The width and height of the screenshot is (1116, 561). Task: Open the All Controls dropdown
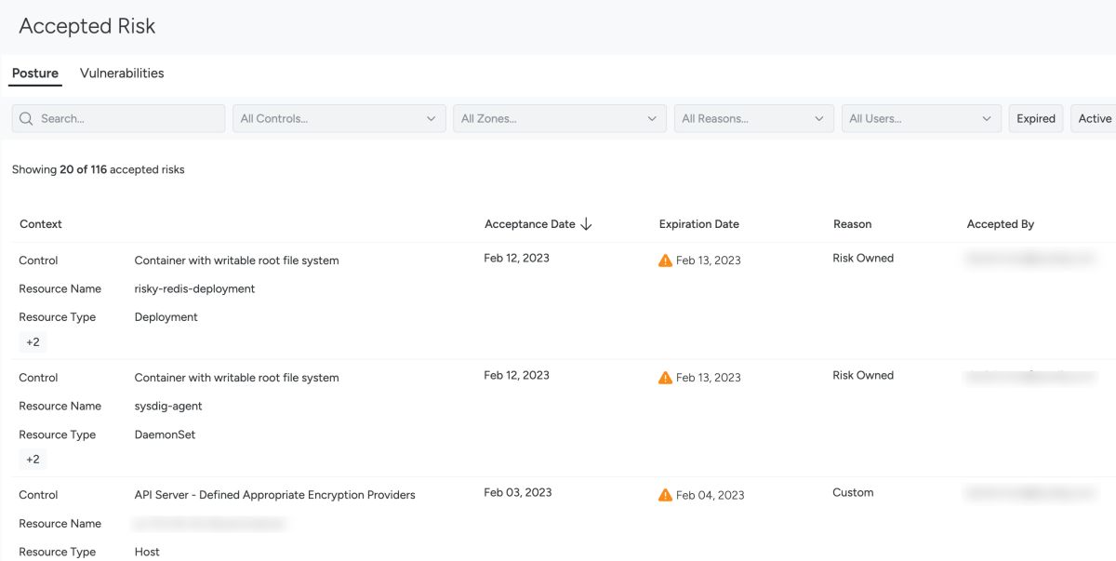coord(338,118)
